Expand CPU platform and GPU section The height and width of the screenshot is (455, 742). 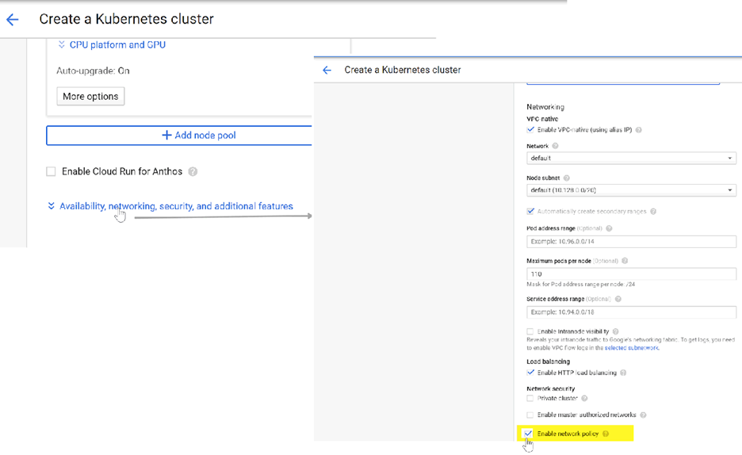(x=112, y=44)
